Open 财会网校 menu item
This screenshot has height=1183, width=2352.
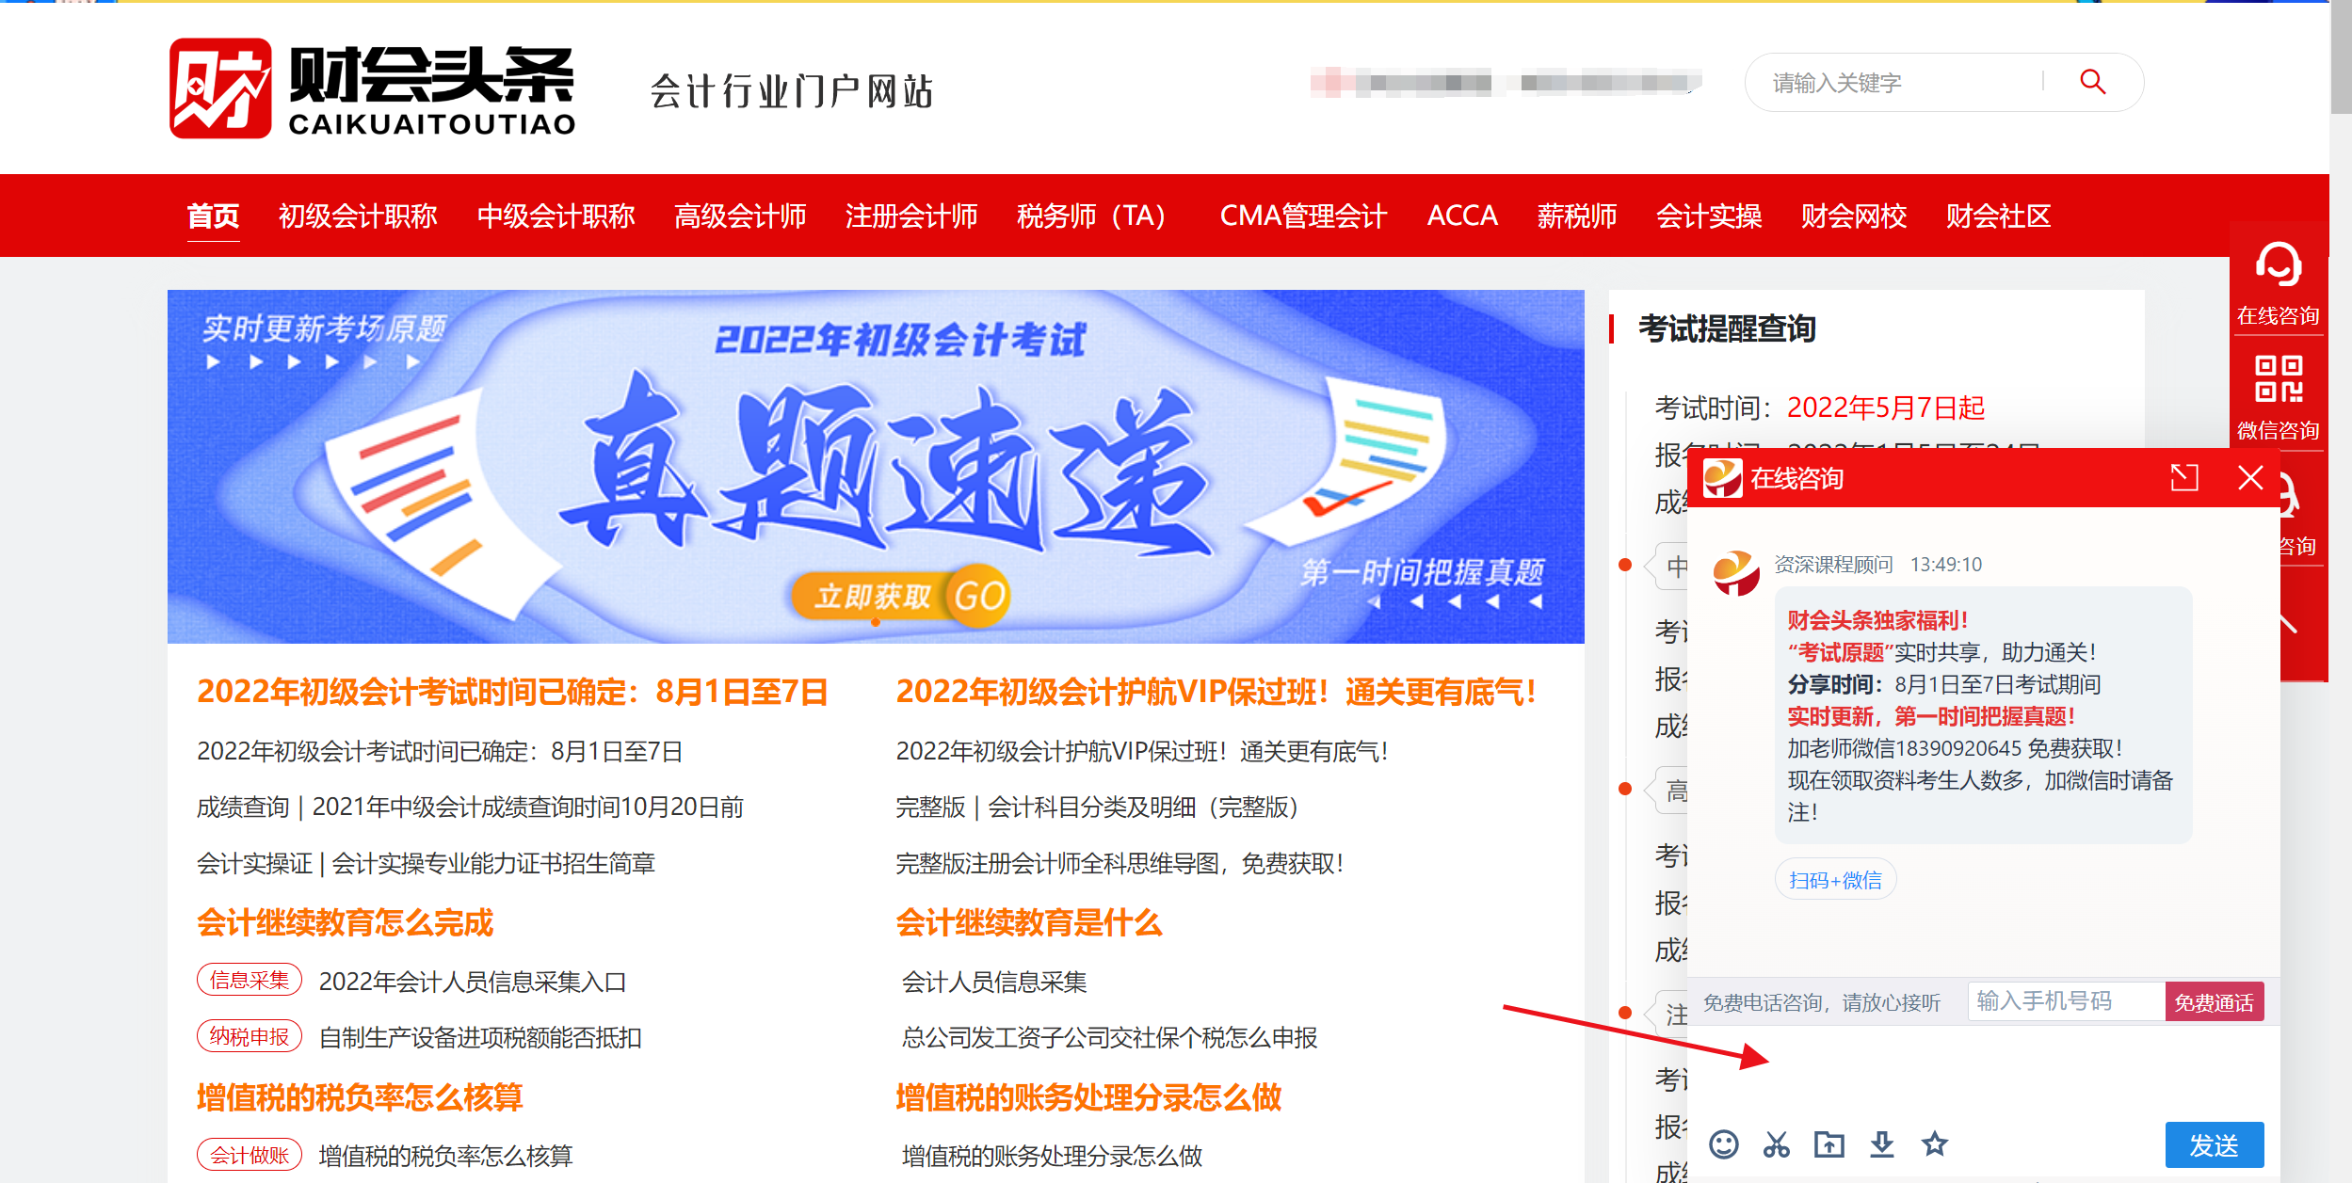point(1854,216)
